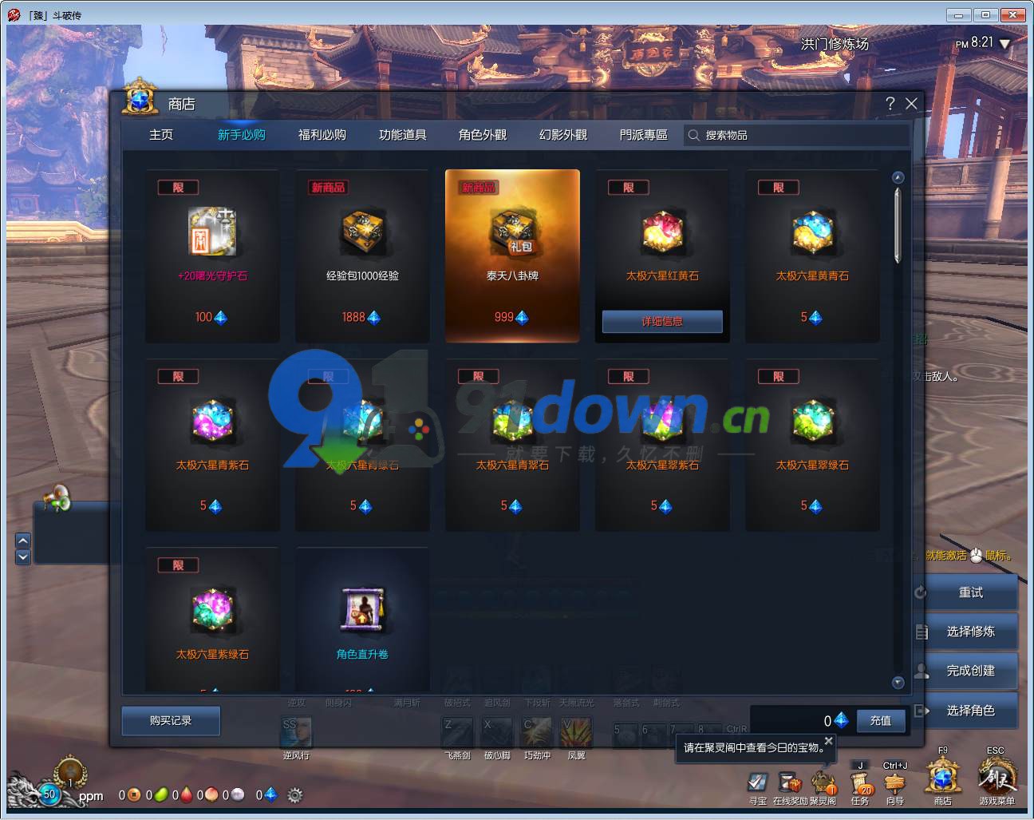Select the 角色直升卷 scroll icon
Screen dimensions: 1034x820
pyautogui.click(x=362, y=610)
